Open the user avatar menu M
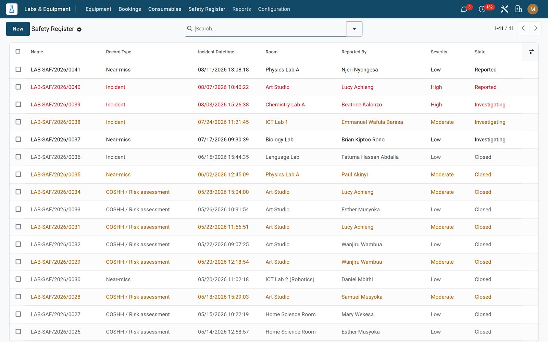This screenshot has width=548, height=342. coord(533,9)
